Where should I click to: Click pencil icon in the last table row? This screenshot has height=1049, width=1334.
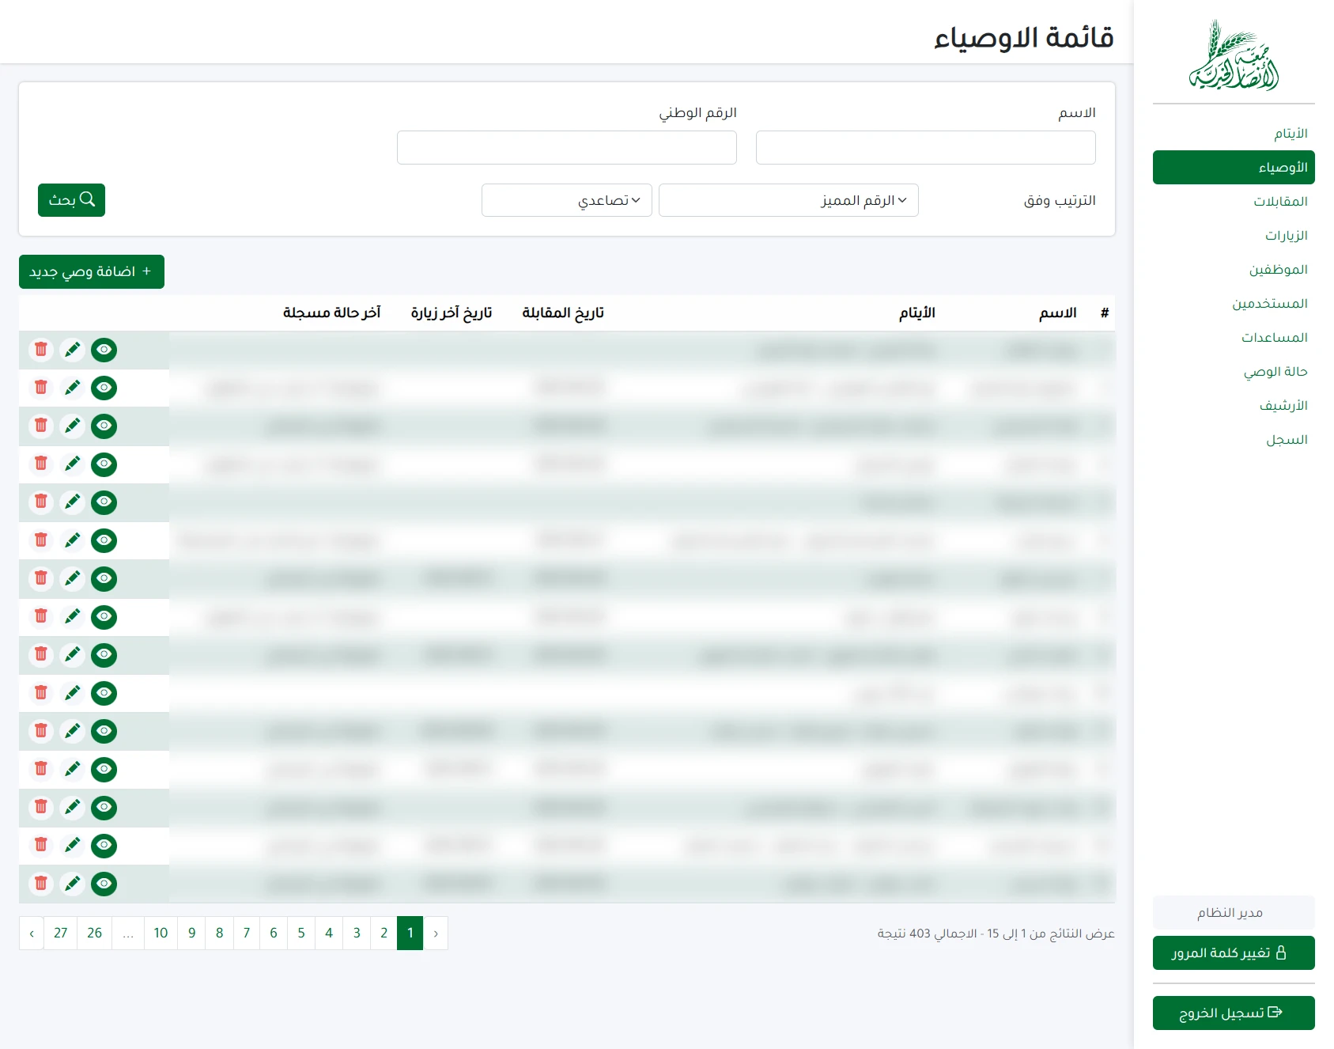73,883
